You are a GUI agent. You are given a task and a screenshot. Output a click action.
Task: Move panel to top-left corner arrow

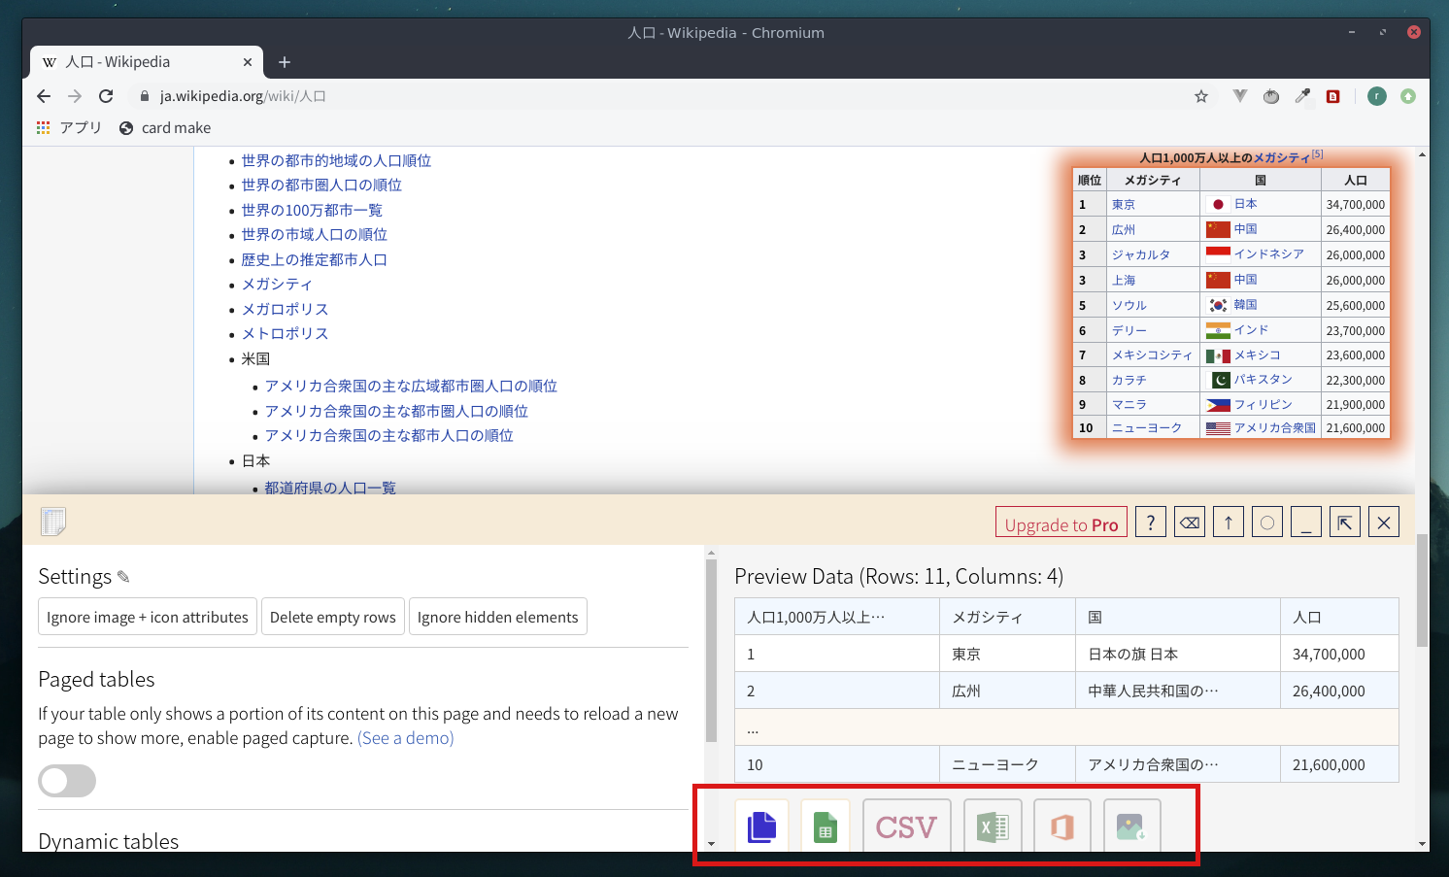tap(1345, 523)
